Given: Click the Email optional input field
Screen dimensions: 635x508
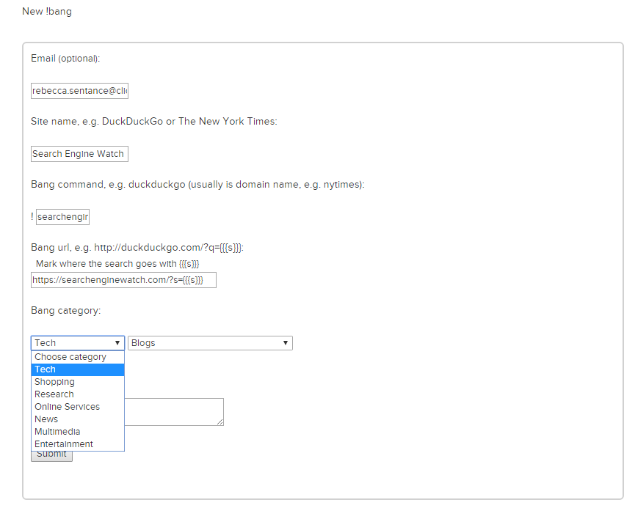Looking at the screenshot, I should pyautogui.click(x=79, y=91).
